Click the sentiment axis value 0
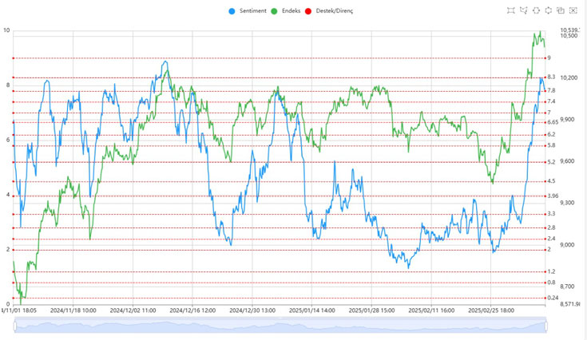587x340 pixels. (x=8, y=304)
